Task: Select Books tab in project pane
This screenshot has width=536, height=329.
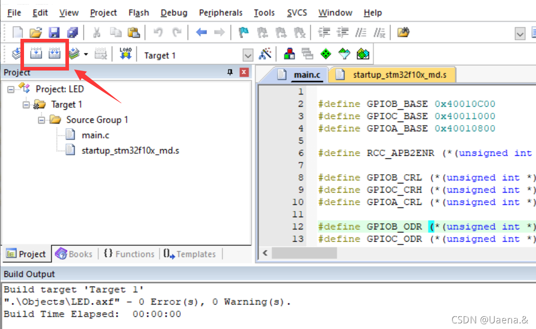Action: pos(74,254)
